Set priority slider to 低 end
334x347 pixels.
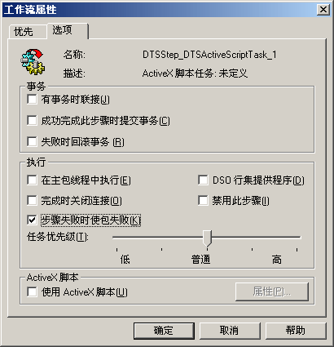pos(116,238)
